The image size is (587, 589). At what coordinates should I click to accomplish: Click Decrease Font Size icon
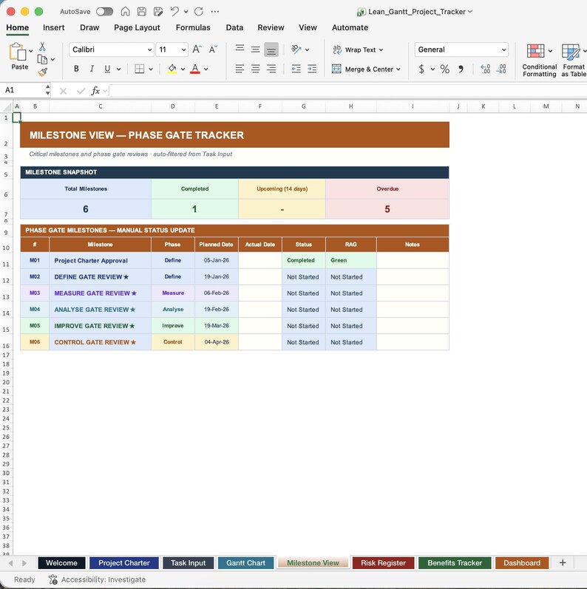(x=213, y=50)
